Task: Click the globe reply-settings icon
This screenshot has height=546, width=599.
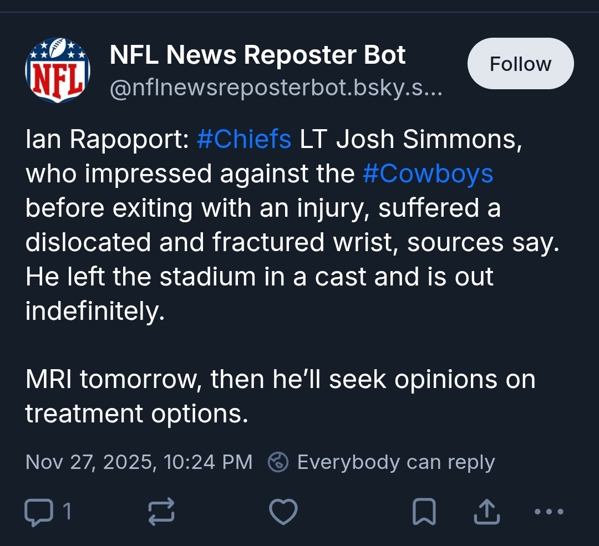Action: click(278, 462)
